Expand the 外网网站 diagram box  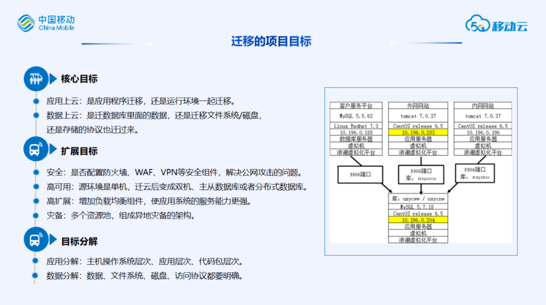[x=419, y=106]
